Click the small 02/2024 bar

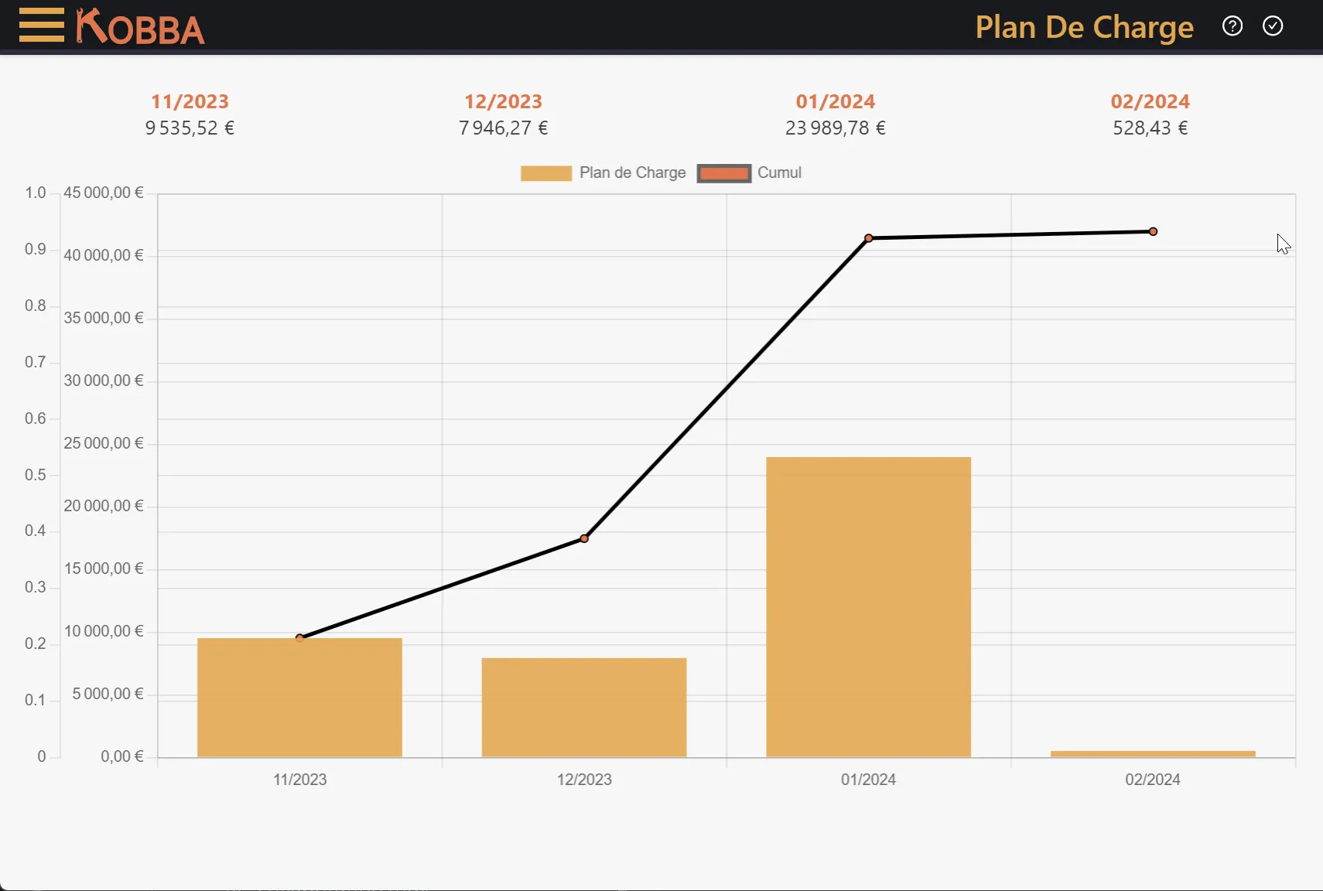point(1153,754)
